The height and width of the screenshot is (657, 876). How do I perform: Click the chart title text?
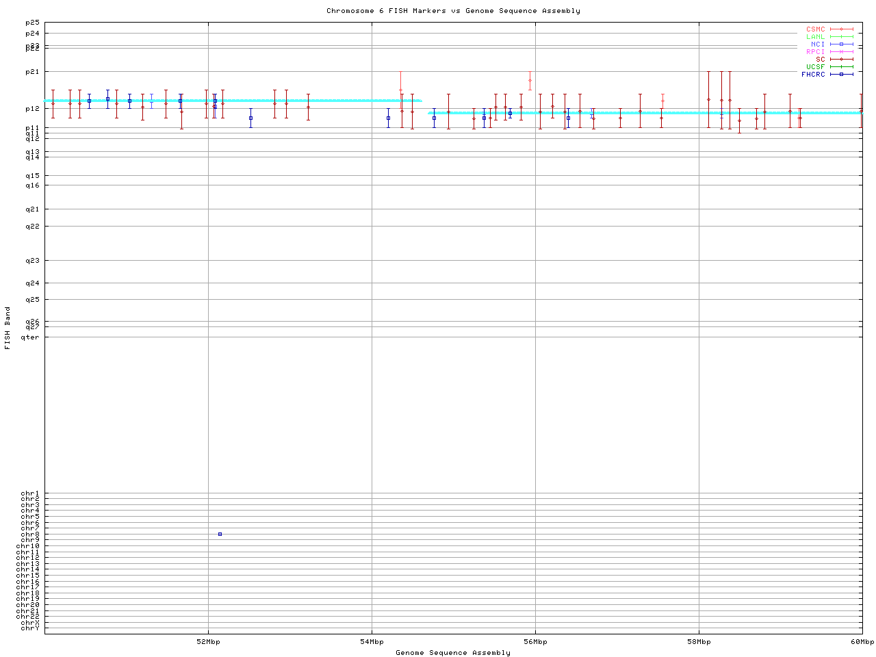point(453,11)
